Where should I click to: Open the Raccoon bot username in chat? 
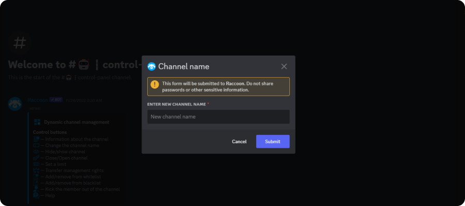click(x=38, y=100)
